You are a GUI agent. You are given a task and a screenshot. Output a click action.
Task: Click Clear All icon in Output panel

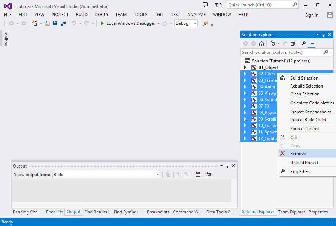point(198,174)
